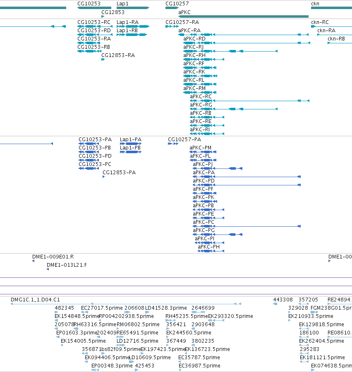Click the aPKC-RM transcript label
This screenshot has width=352, height=372.
pyautogui.click(x=194, y=88)
